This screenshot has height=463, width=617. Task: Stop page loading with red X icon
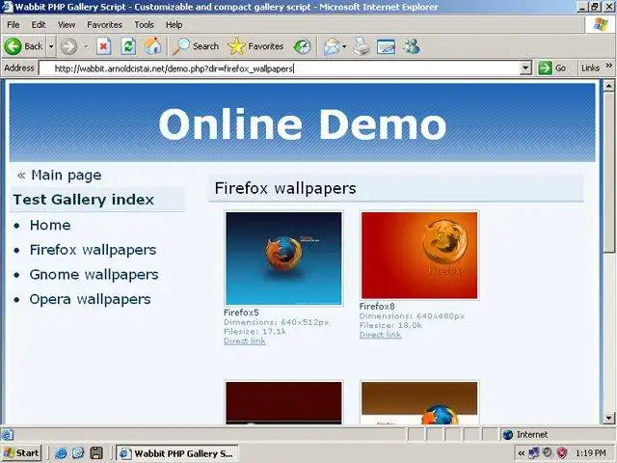click(x=103, y=46)
